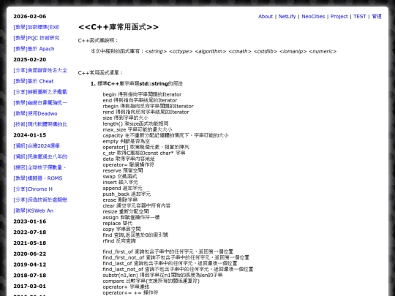
Task: Expand the 2019-04-12 date group
Action: click(x=30, y=265)
